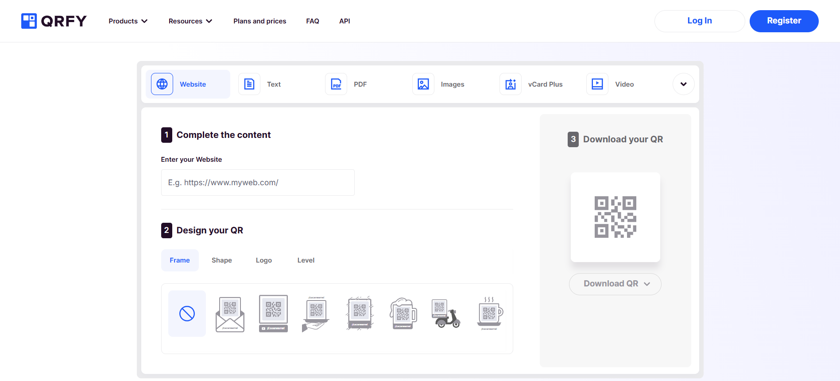The image size is (840, 381).
Task: Expand more QR type options
Action: [x=684, y=84]
